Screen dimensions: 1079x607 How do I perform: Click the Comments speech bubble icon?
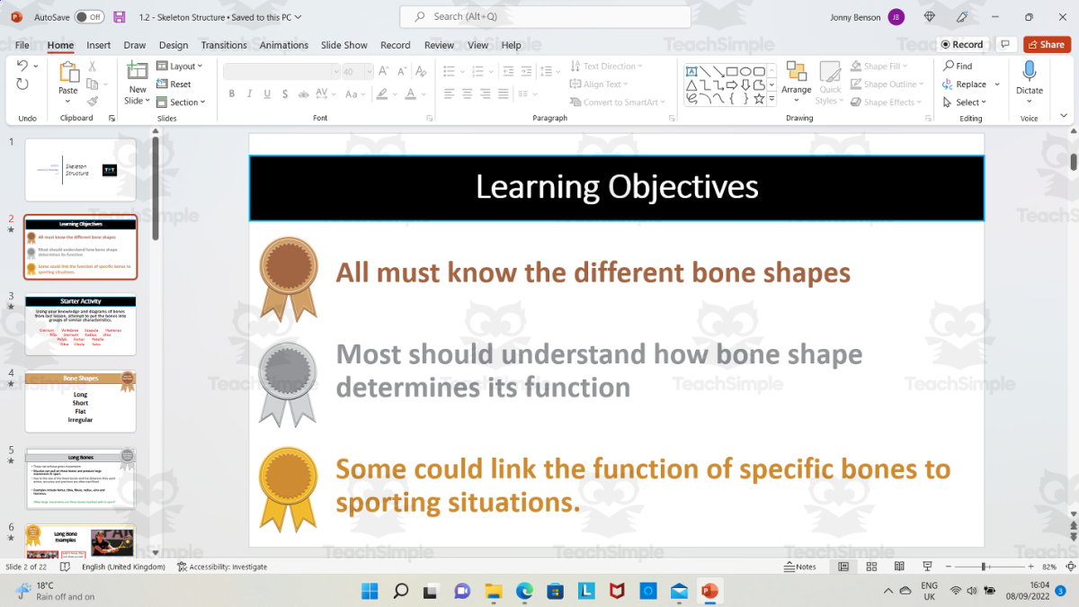pos(1005,44)
